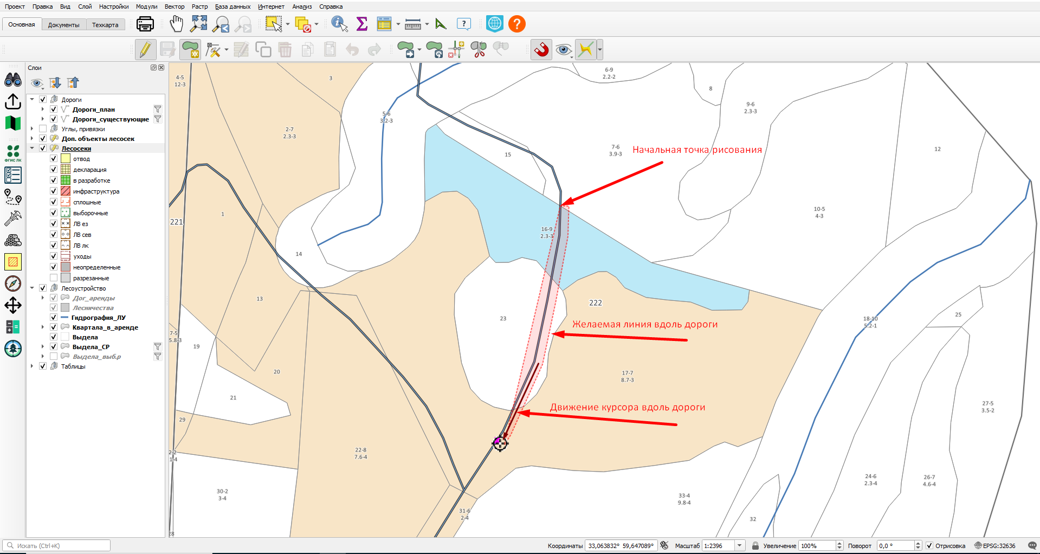The width and height of the screenshot is (1040, 554).
Task: Open the Масштаб scale dropdown
Action: (740, 546)
